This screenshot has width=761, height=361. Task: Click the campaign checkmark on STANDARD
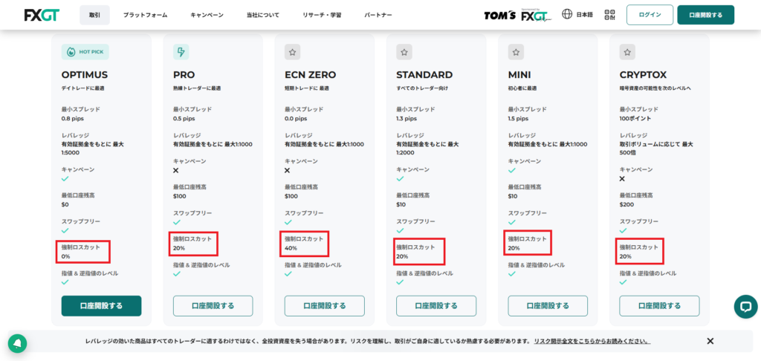400,178
